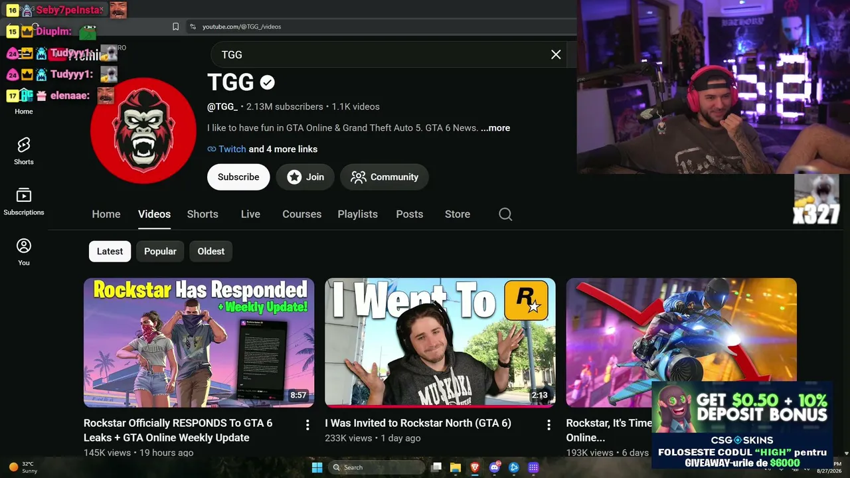Open title 'I Was Invited to Rockstar North'
The width and height of the screenshot is (850, 478).
418,423
